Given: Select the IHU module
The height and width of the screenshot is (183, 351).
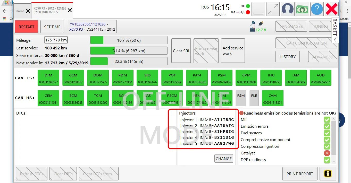Looking at the screenshot, I should click(x=271, y=78).
